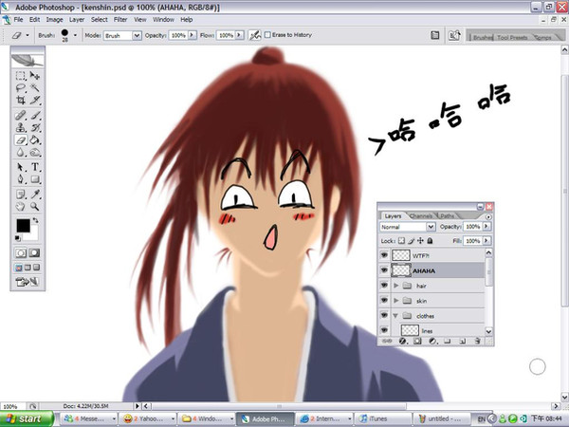Click the add layer mask icon
This screenshot has height=427, width=569.
pos(417,341)
